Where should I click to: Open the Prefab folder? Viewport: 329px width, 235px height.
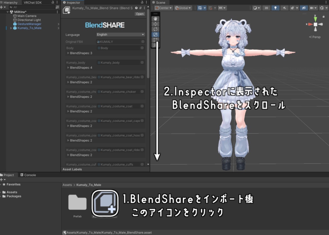[x=77, y=202]
